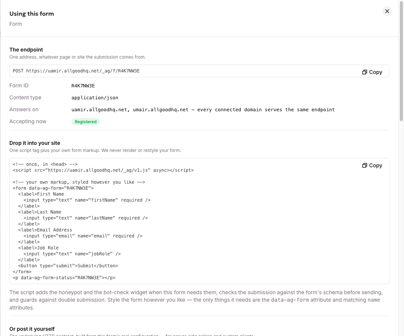
Task: Click the 'The endpoint' heading
Action: [x=26, y=50]
